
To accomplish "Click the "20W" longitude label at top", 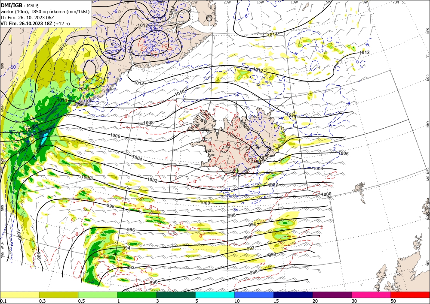I will [x=227, y=2].
